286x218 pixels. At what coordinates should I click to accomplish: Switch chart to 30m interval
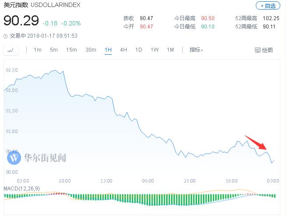tap(91, 50)
